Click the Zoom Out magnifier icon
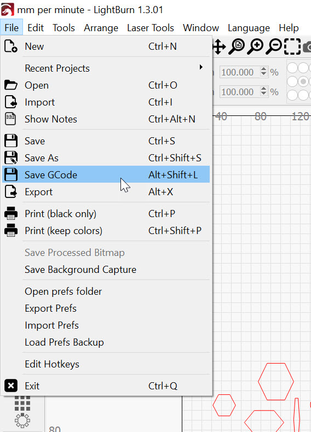This screenshot has height=432, width=311. coord(274,46)
